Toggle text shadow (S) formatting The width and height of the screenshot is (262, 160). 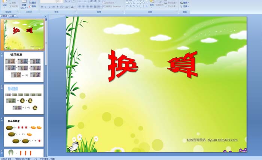pyautogui.click(x=58, y=7)
